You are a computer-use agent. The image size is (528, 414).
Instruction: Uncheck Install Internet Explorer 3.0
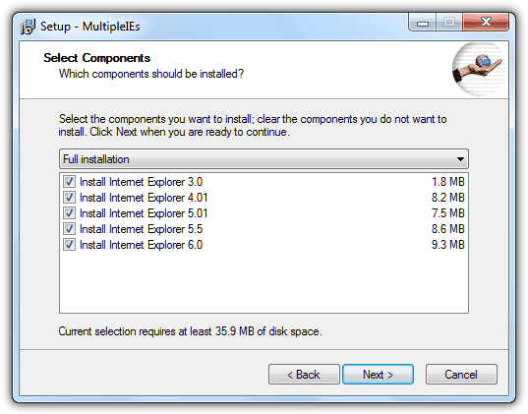tap(70, 182)
